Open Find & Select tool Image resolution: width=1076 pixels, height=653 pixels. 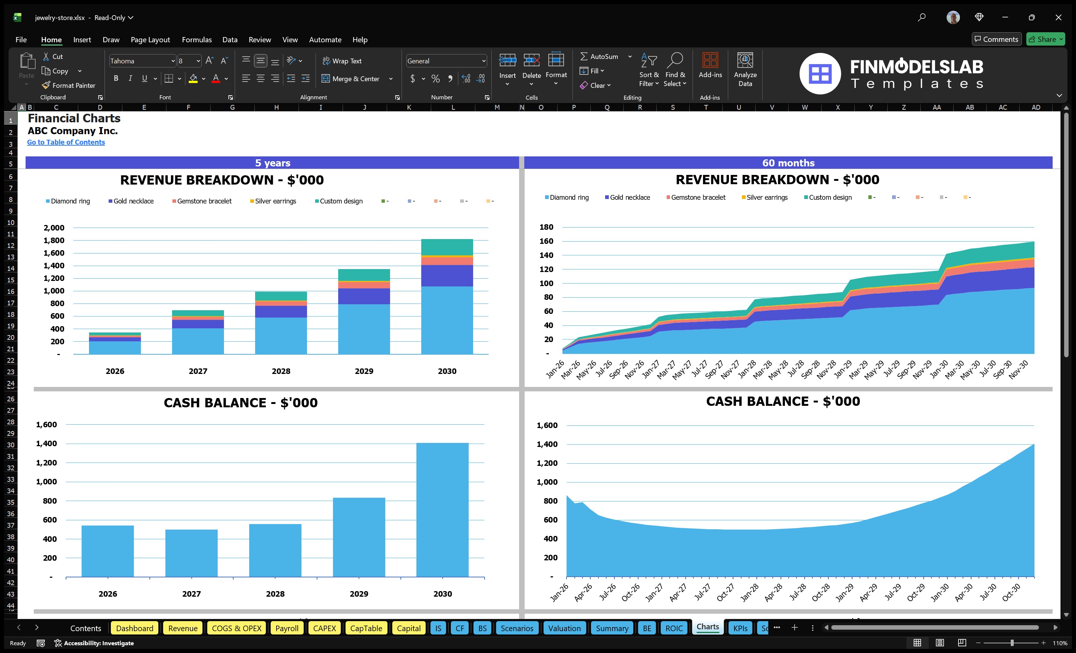point(675,70)
